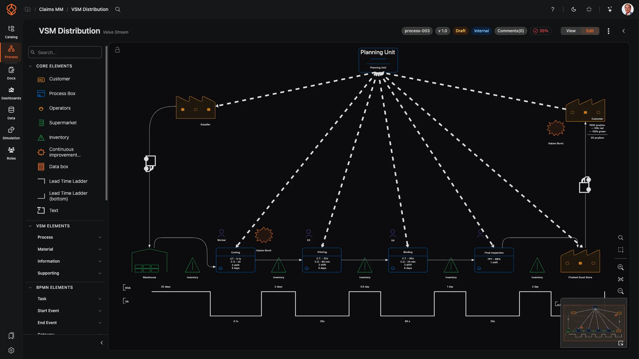Open the Dashboards section
This screenshot has width=639, height=359.
tap(11, 93)
